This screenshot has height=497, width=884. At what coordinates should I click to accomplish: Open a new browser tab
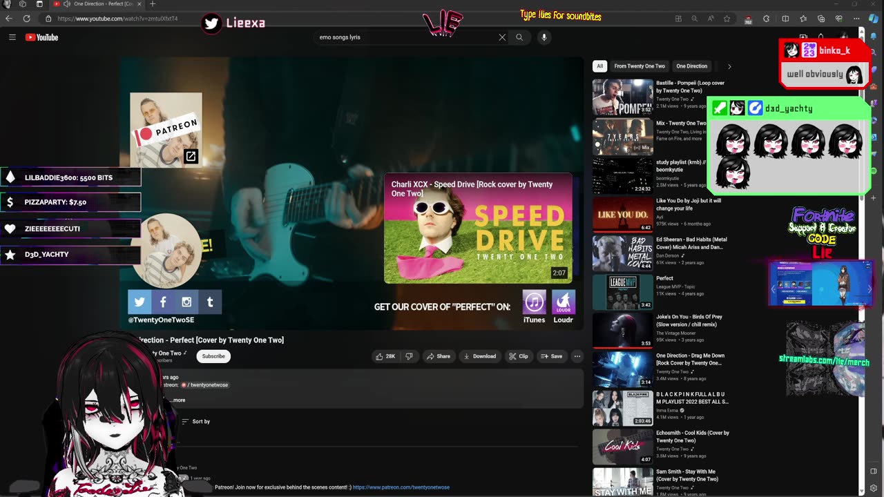click(153, 4)
